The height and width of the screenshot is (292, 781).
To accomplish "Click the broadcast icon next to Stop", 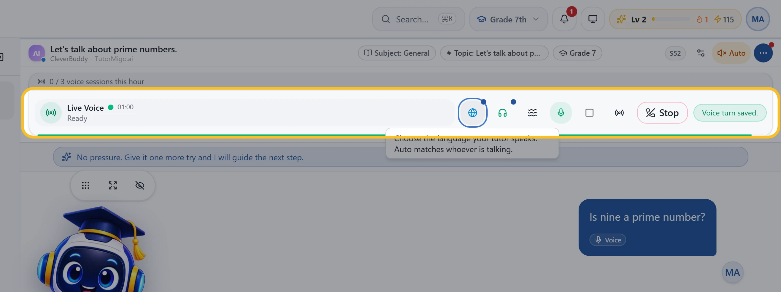I will pos(619,113).
